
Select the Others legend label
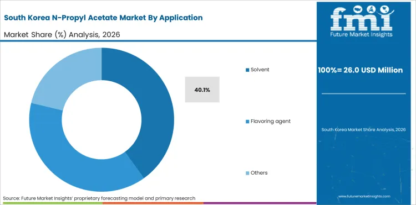(x=259, y=173)
